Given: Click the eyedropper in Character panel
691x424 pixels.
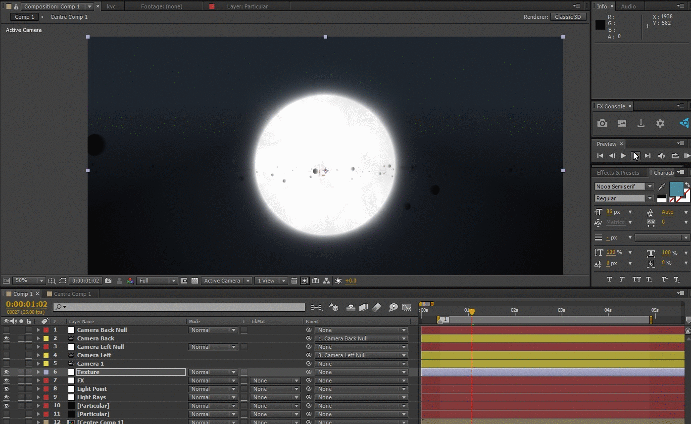Looking at the screenshot, I should click(x=662, y=187).
